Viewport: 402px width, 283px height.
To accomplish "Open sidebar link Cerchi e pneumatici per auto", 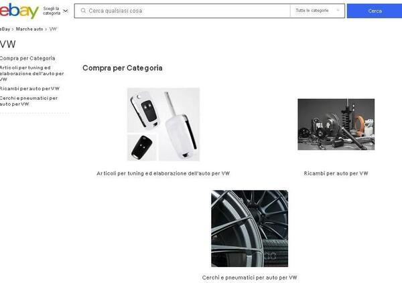I will (x=29, y=101).
